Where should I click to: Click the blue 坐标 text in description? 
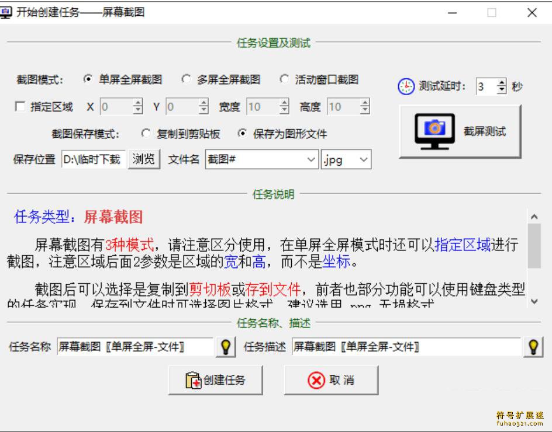[x=336, y=261]
